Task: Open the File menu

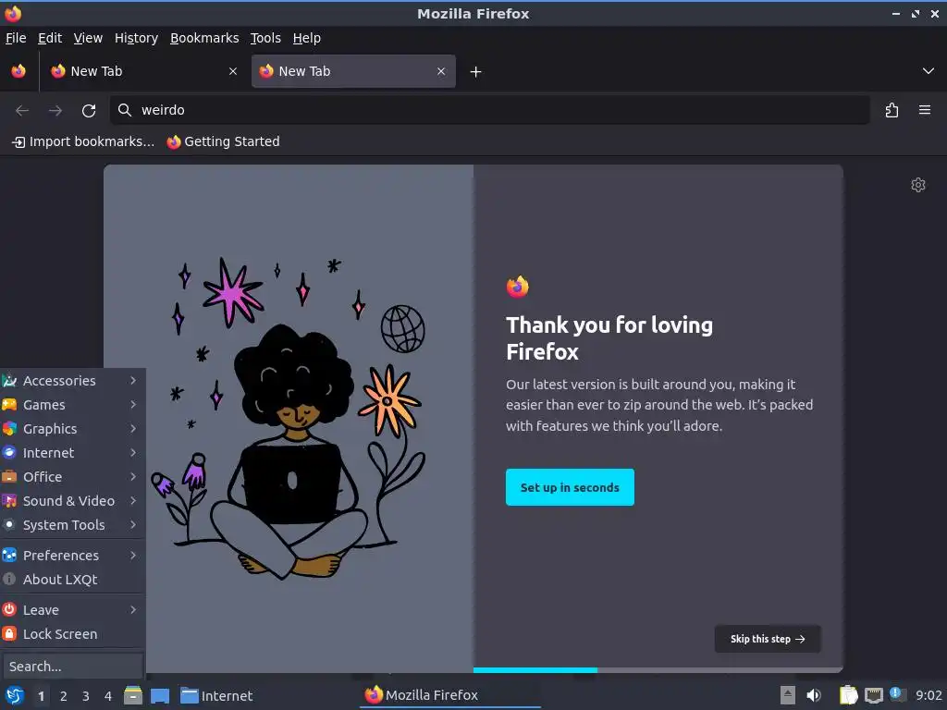Action: tap(16, 38)
